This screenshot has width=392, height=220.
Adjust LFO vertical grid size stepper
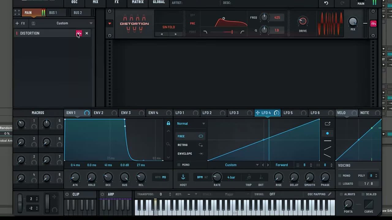click(331, 165)
